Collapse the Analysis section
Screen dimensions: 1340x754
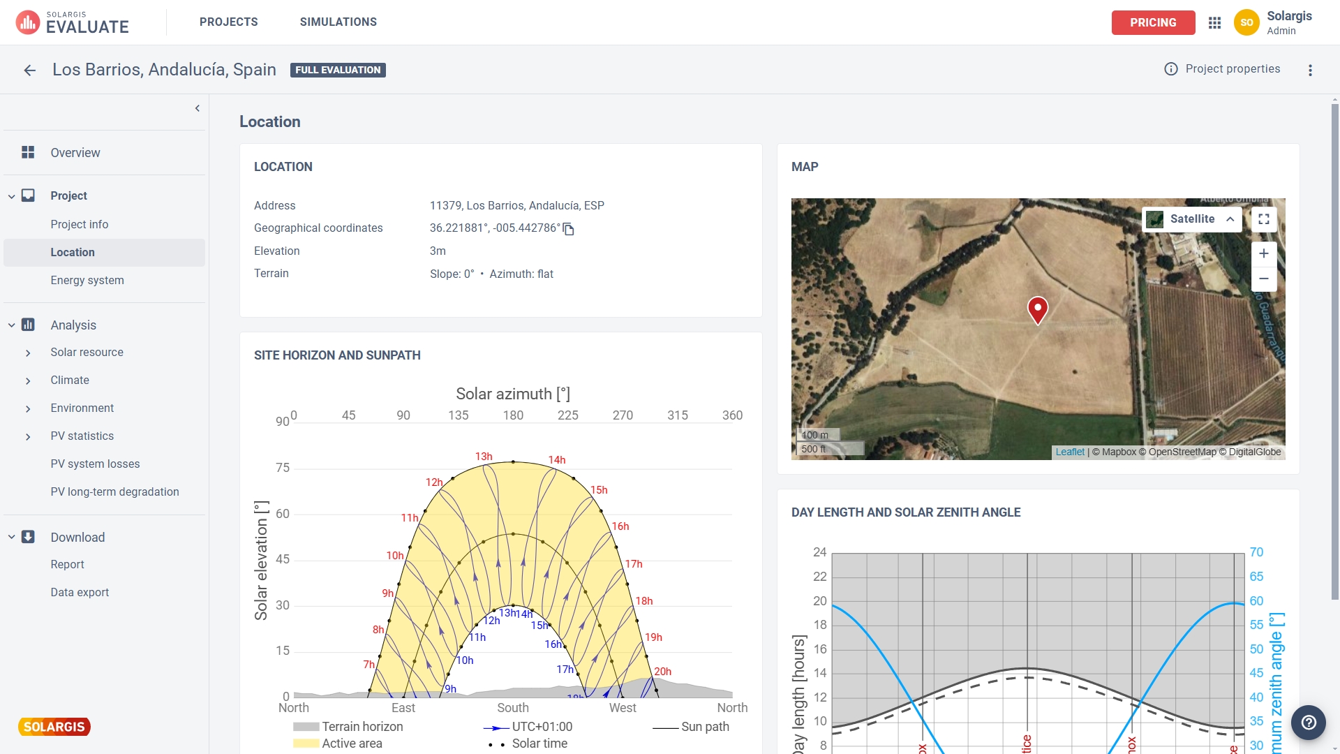tap(12, 325)
